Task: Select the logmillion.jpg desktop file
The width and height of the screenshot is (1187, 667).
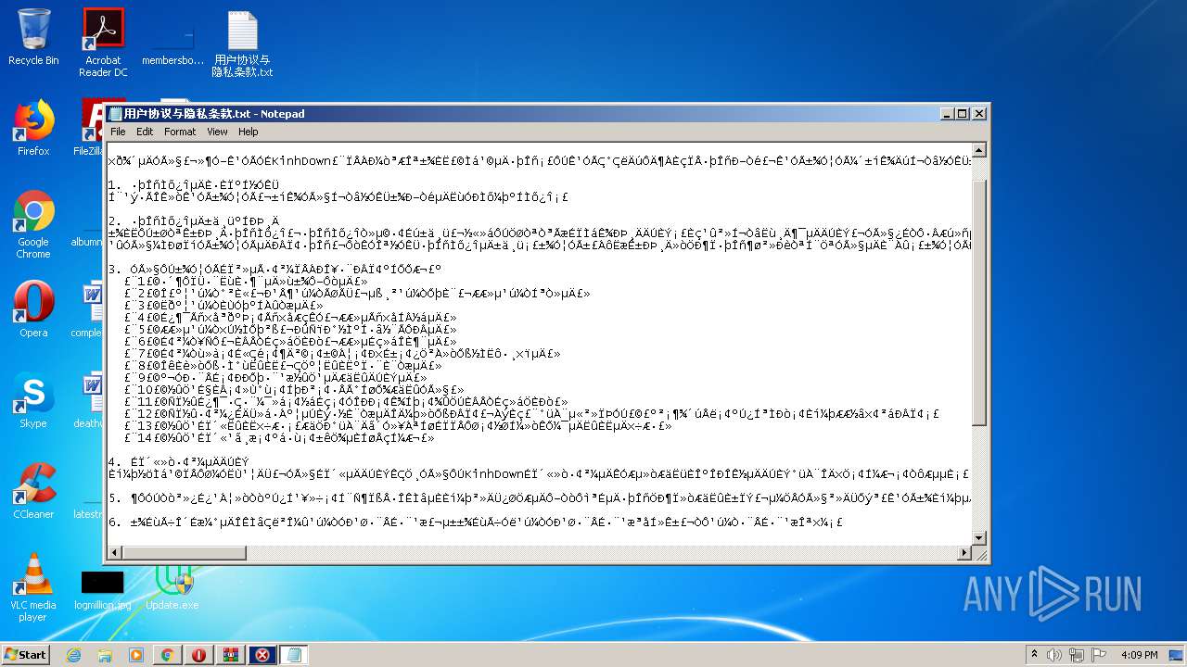Action: click(103, 589)
